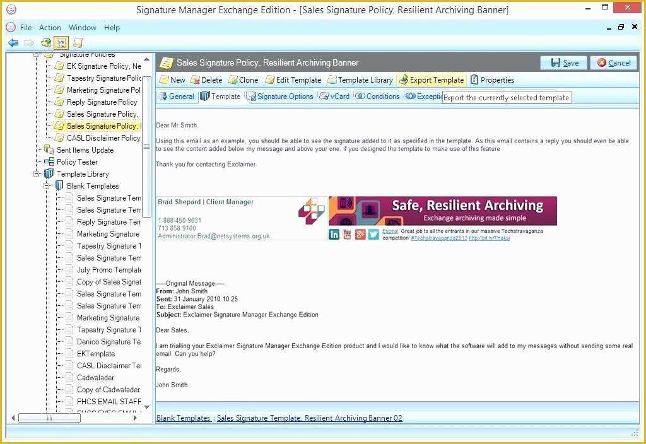Image resolution: width=646 pixels, height=444 pixels.
Task: Collapse the Blank Templates tree node
Action: 46,186
